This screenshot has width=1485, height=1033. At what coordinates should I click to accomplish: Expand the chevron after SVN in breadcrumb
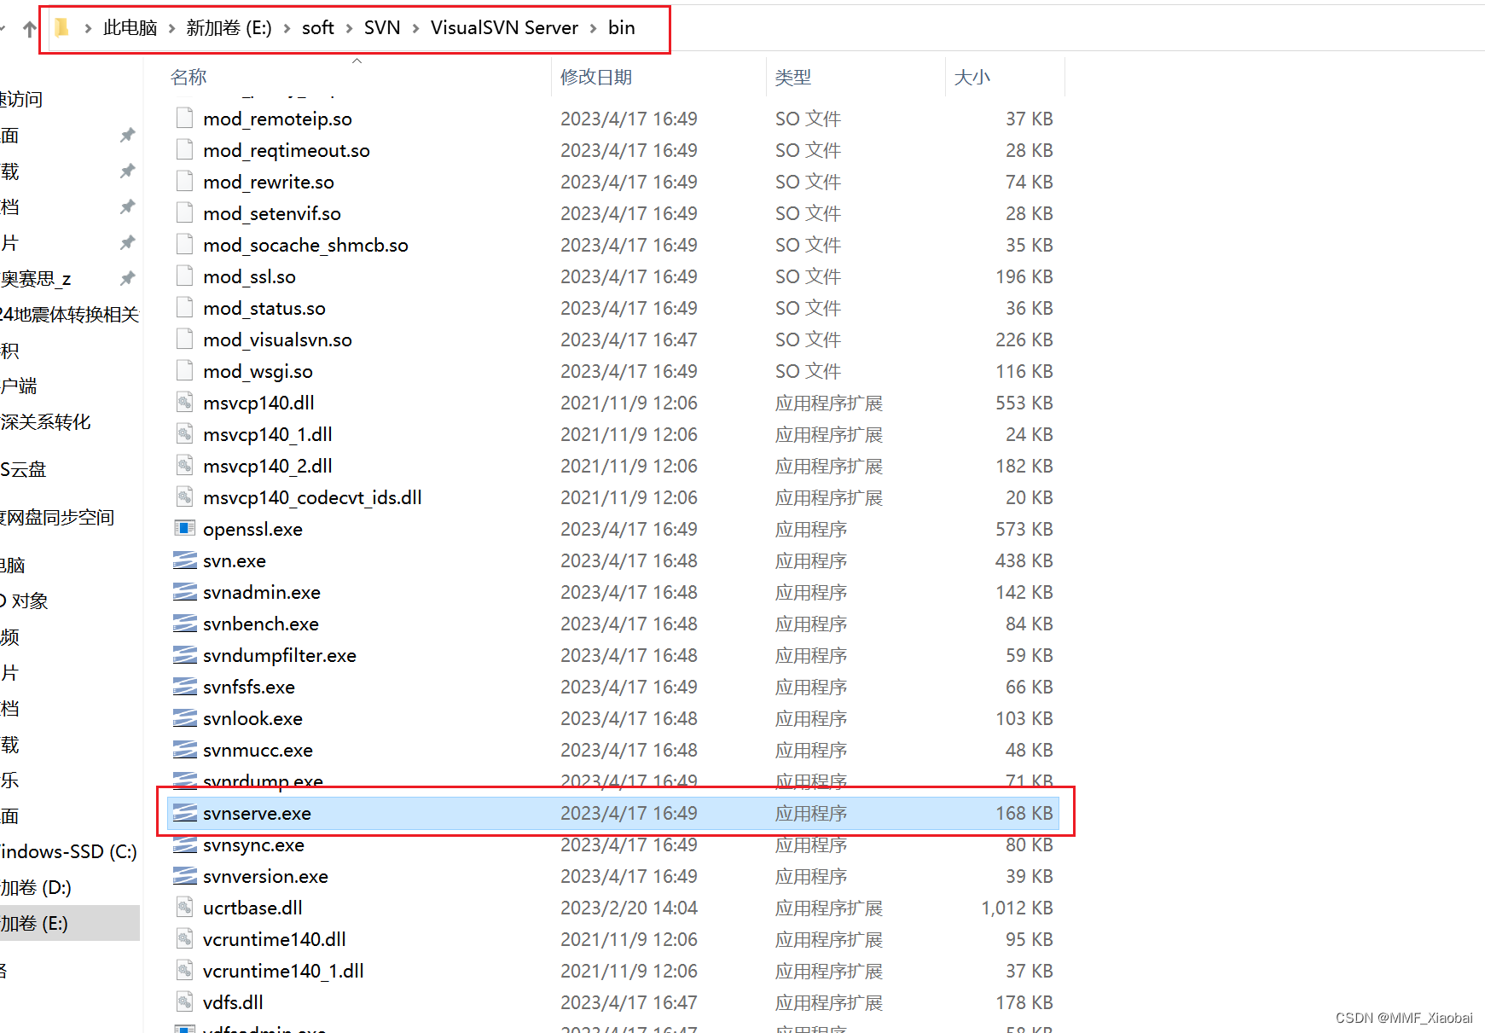[x=415, y=28]
